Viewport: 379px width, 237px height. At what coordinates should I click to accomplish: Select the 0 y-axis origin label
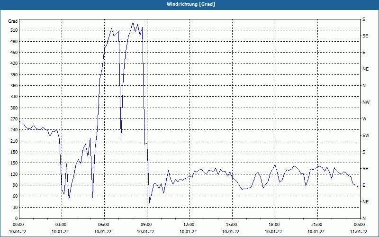pos(17,219)
